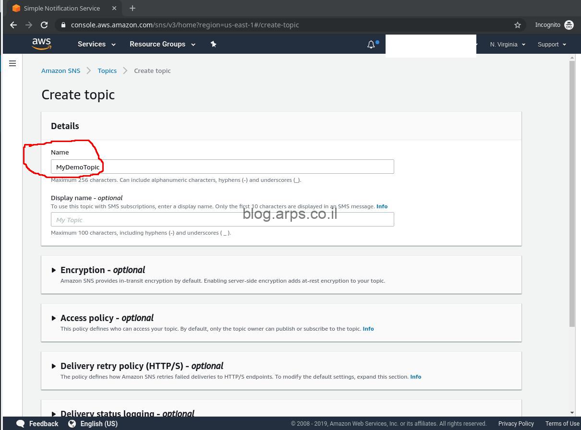The width and height of the screenshot is (581, 430).
Task: Click the browser forward arrow
Action: pos(29,25)
